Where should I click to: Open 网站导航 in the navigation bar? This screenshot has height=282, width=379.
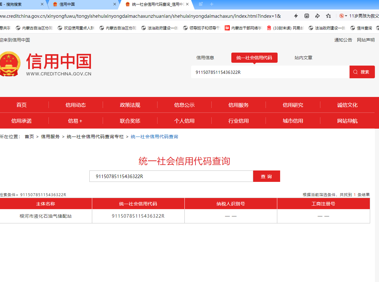pyautogui.click(x=347, y=121)
